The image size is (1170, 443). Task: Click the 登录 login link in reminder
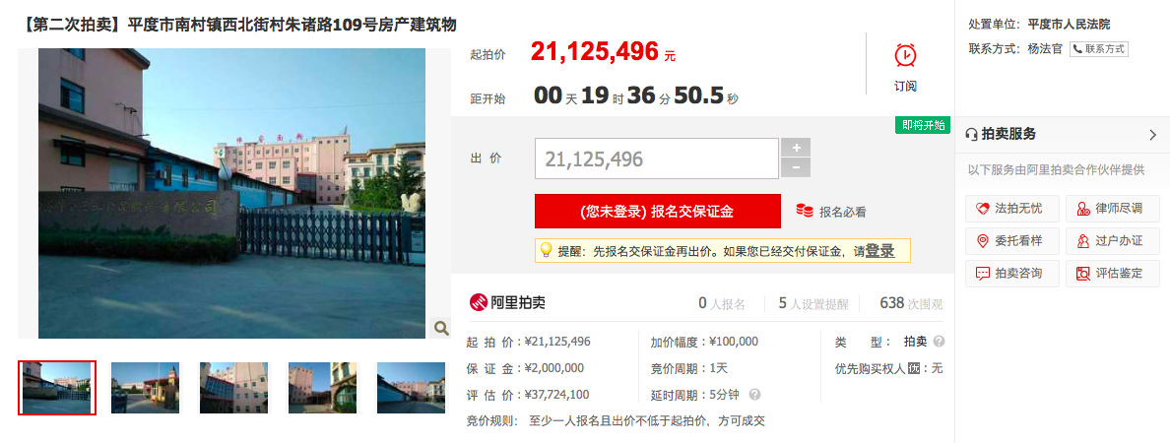pyautogui.click(x=879, y=251)
